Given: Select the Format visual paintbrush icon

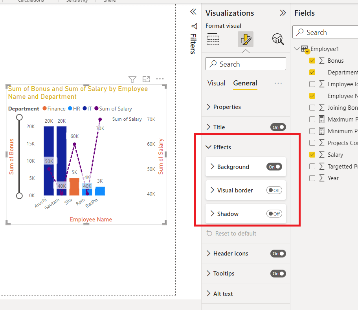Looking at the screenshot, I should (245, 39).
